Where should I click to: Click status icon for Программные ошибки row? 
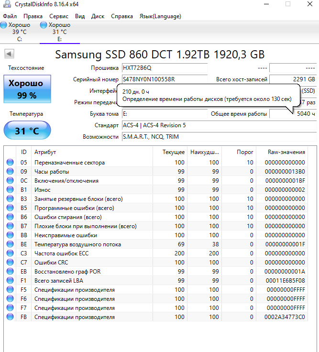[10, 208]
